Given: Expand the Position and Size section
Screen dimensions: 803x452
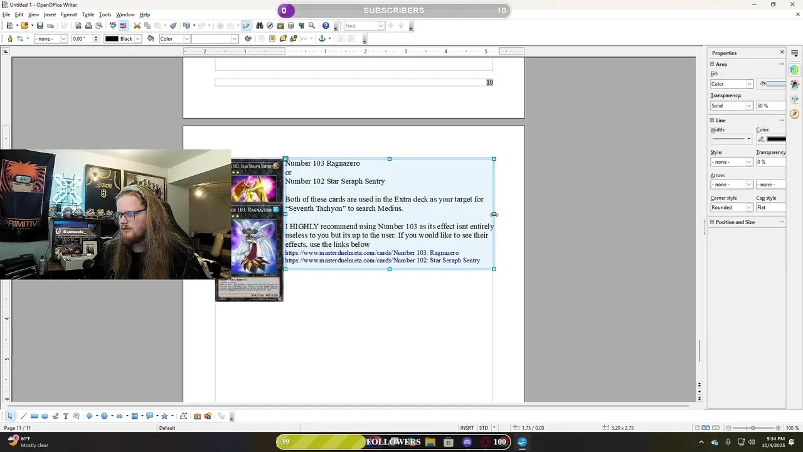Looking at the screenshot, I should [713, 222].
